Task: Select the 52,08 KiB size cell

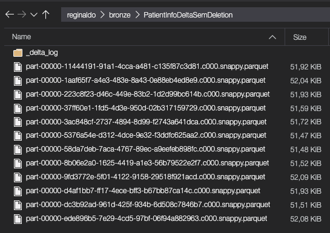Action: (306, 219)
